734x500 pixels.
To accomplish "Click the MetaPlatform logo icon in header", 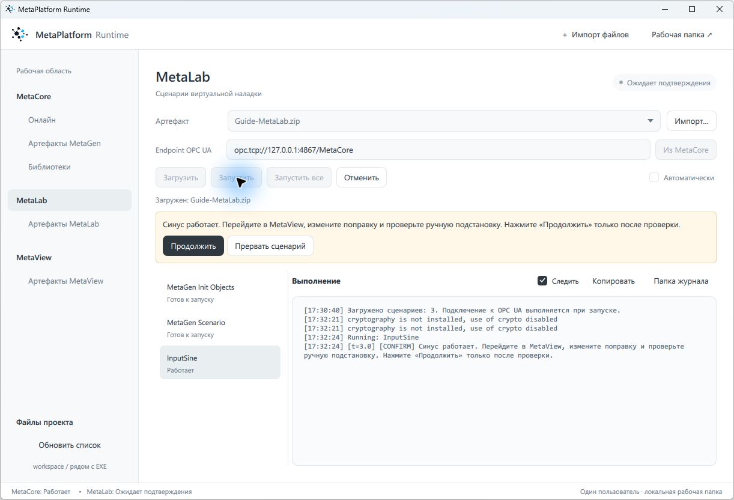I will 19,34.
